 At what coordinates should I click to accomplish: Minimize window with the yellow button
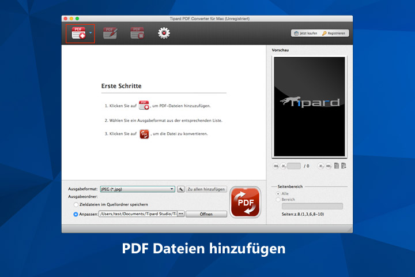(x=71, y=18)
